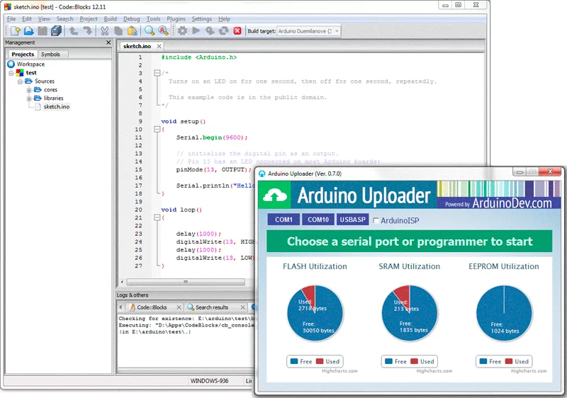Tick the ArduinoISP checkbox
Screen dimensions: 567x398
pos(376,220)
